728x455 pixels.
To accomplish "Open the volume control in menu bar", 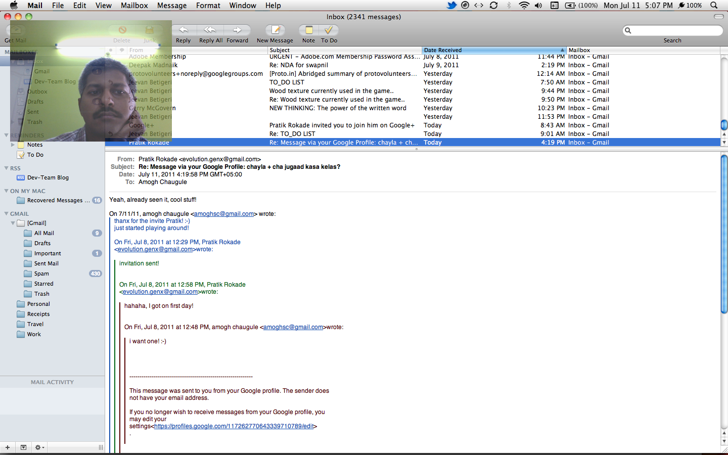I will click(538, 5).
